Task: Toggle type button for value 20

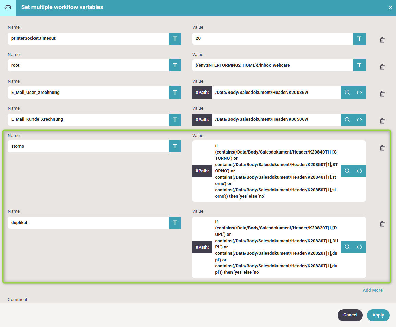Action: 359,39
